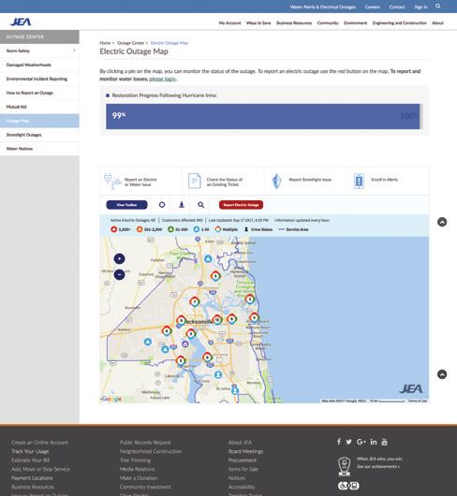Screen dimensions: 457x496
Task: Open the Careers link in top bar
Action: (372, 7)
